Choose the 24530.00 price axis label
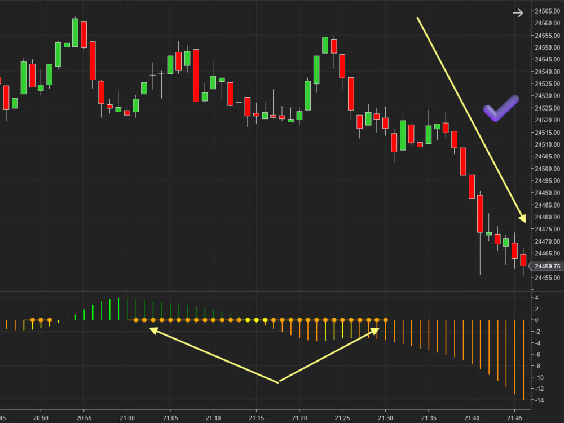Image resolution: width=564 pixels, height=423 pixels. click(548, 96)
